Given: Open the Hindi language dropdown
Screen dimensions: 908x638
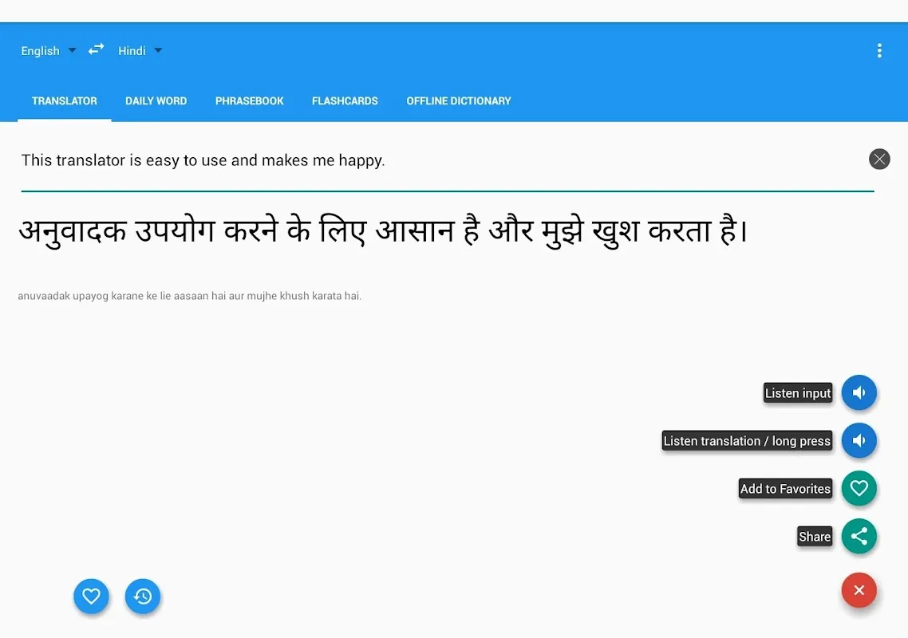Looking at the screenshot, I should (138, 50).
